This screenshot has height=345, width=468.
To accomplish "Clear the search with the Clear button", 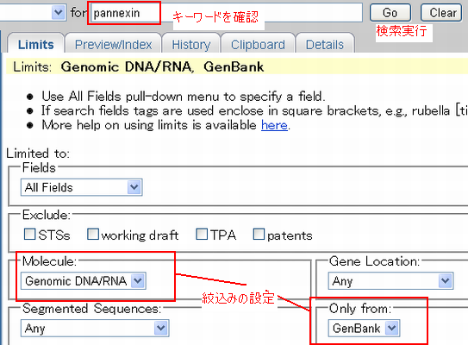I will tap(442, 13).
